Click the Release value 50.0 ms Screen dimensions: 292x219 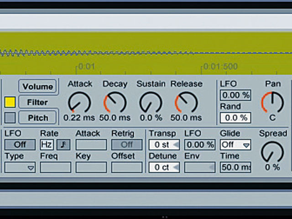point(186,118)
